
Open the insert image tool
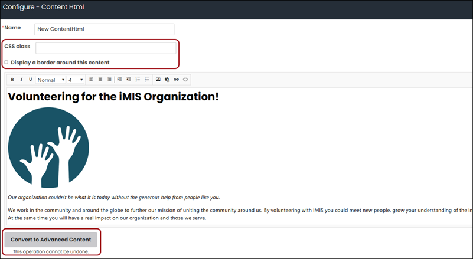click(x=158, y=80)
